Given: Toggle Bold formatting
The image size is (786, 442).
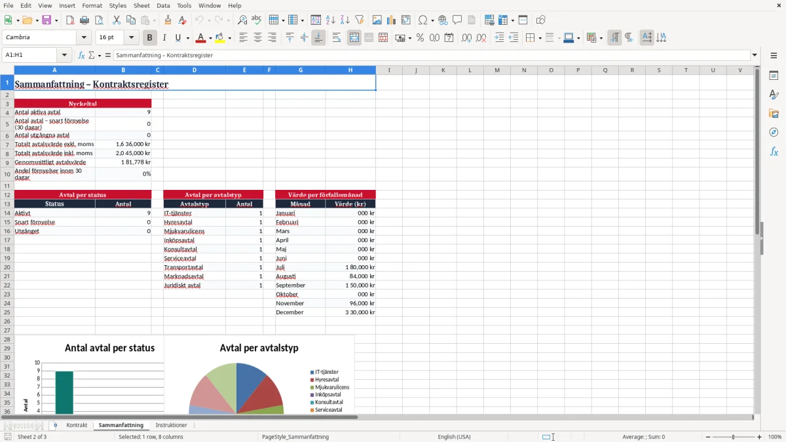Looking at the screenshot, I should pyautogui.click(x=150, y=37).
